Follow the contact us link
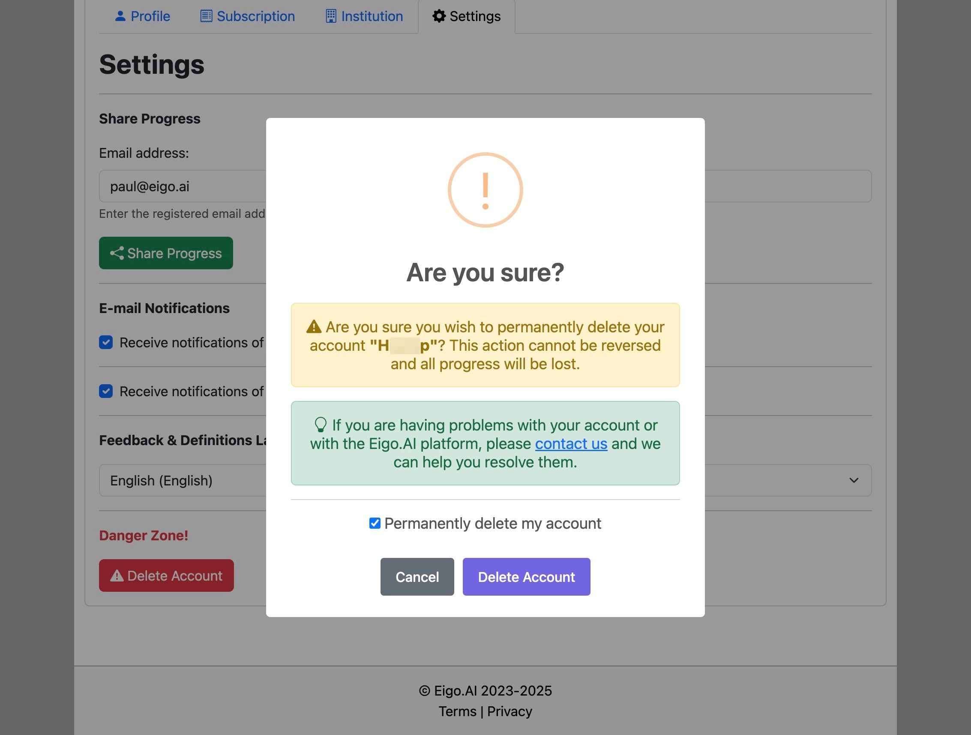The image size is (971, 735). coord(571,444)
